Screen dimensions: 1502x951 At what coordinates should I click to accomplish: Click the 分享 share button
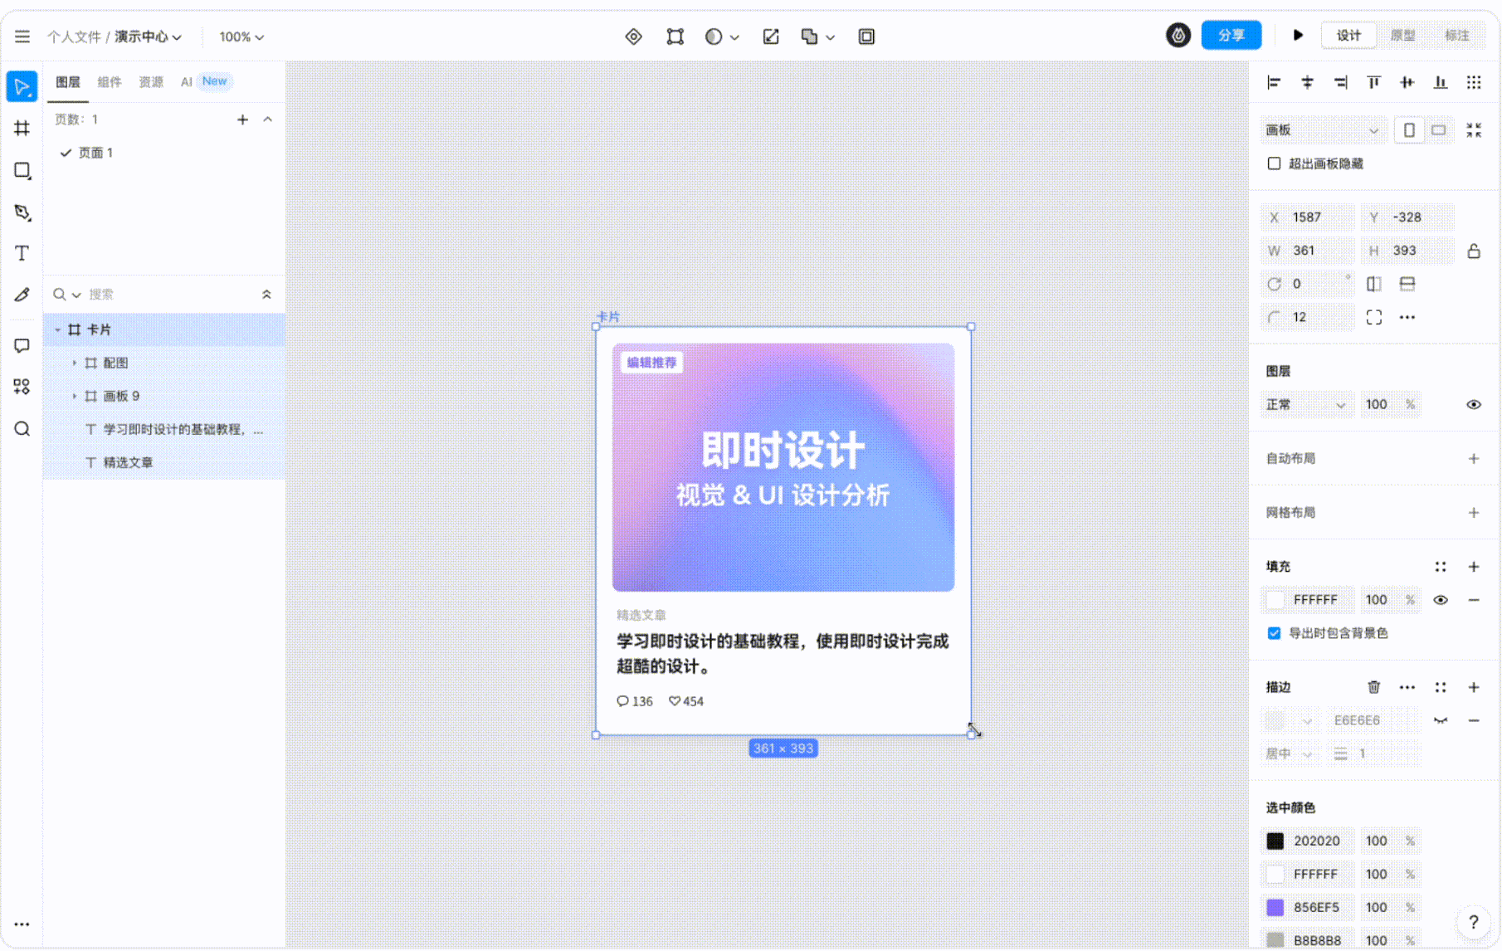[1231, 35]
